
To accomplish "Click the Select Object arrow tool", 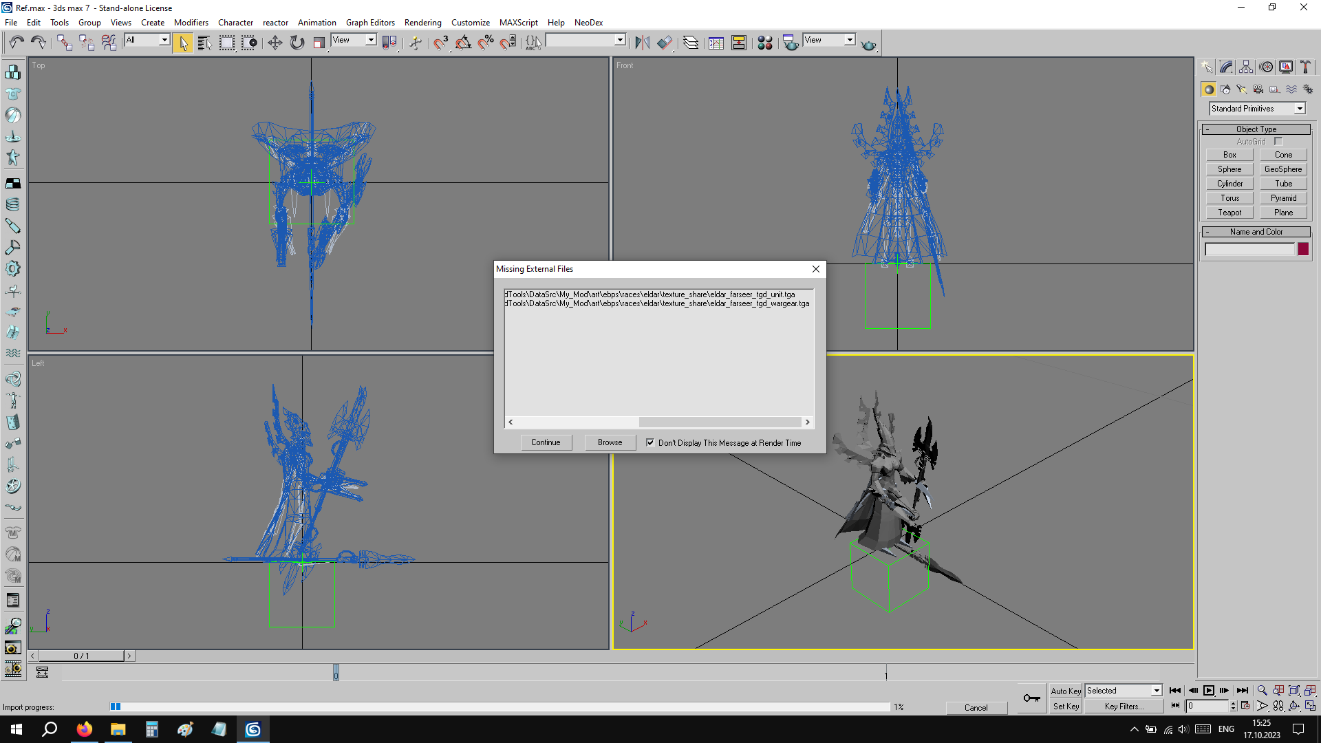I will (182, 43).
